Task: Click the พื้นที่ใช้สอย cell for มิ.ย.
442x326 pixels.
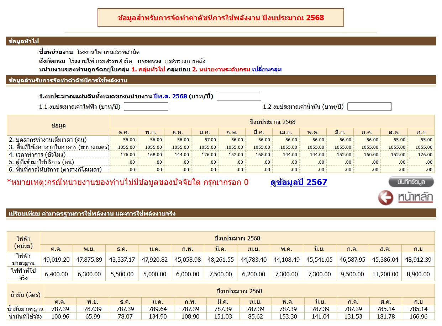Action: [340, 147]
